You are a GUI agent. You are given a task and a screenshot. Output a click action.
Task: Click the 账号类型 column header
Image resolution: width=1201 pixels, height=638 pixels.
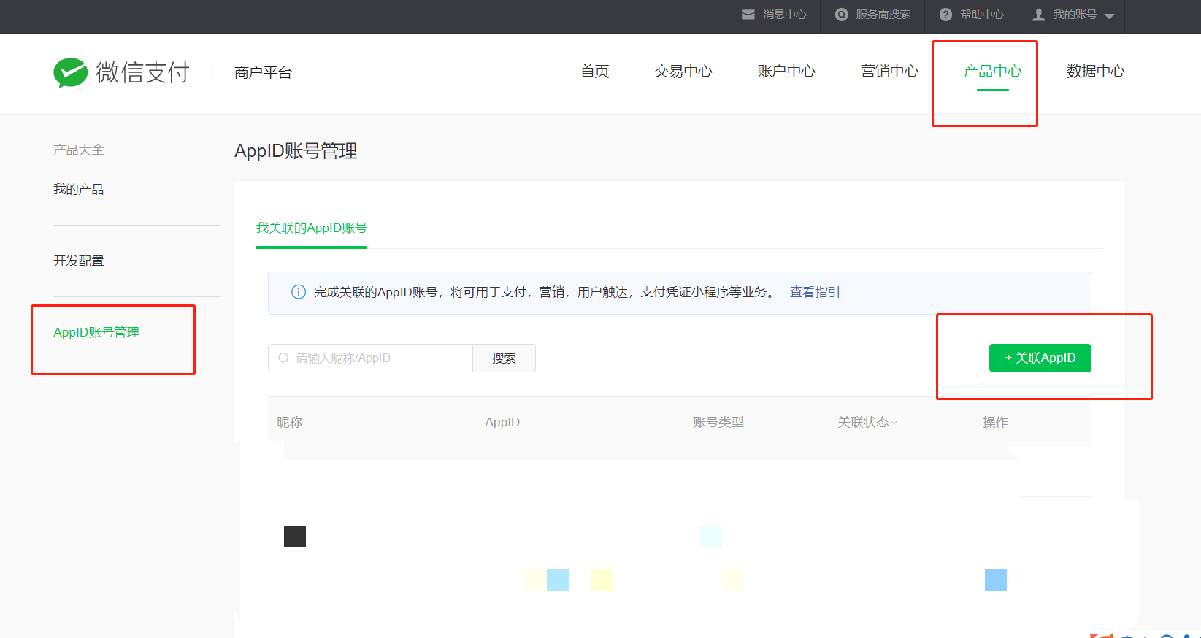[718, 422]
